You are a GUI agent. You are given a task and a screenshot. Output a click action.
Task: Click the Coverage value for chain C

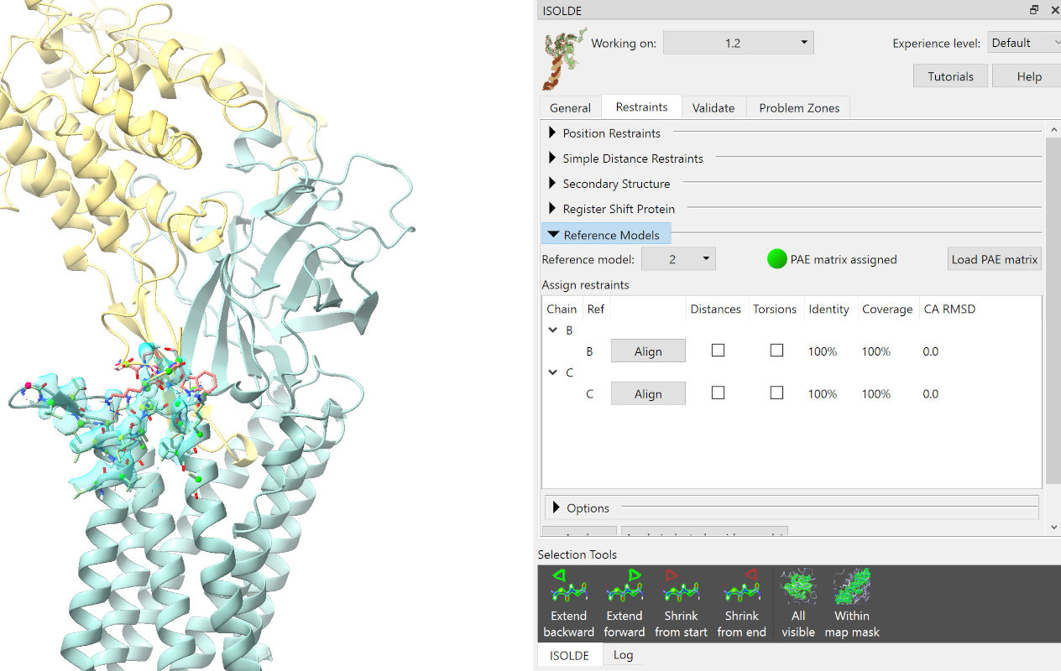tap(876, 393)
